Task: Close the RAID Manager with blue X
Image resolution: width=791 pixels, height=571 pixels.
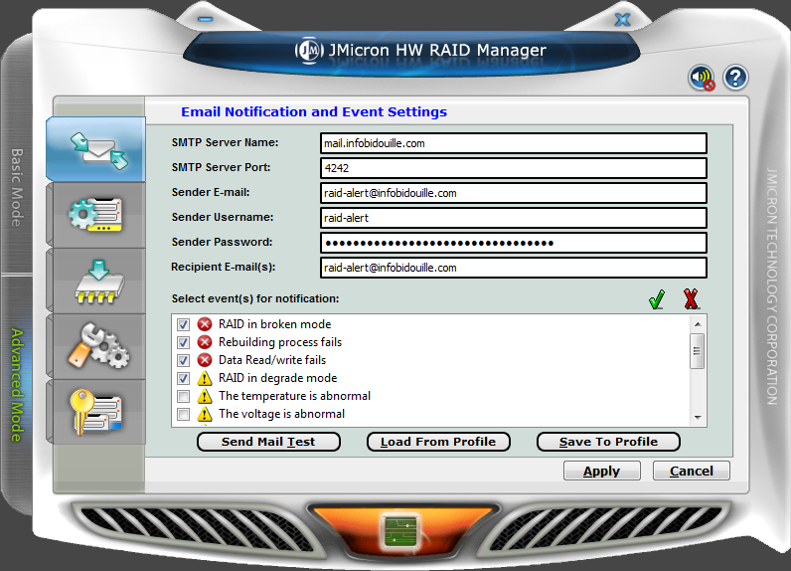Action: click(623, 20)
